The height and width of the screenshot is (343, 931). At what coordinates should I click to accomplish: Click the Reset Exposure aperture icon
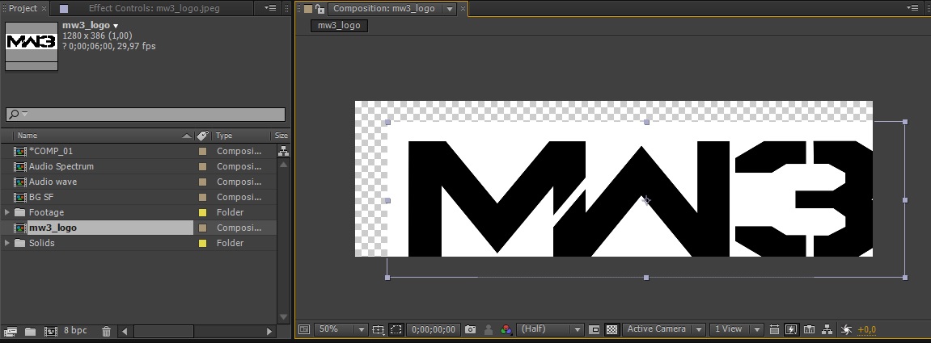pyautogui.click(x=847, y=329)
